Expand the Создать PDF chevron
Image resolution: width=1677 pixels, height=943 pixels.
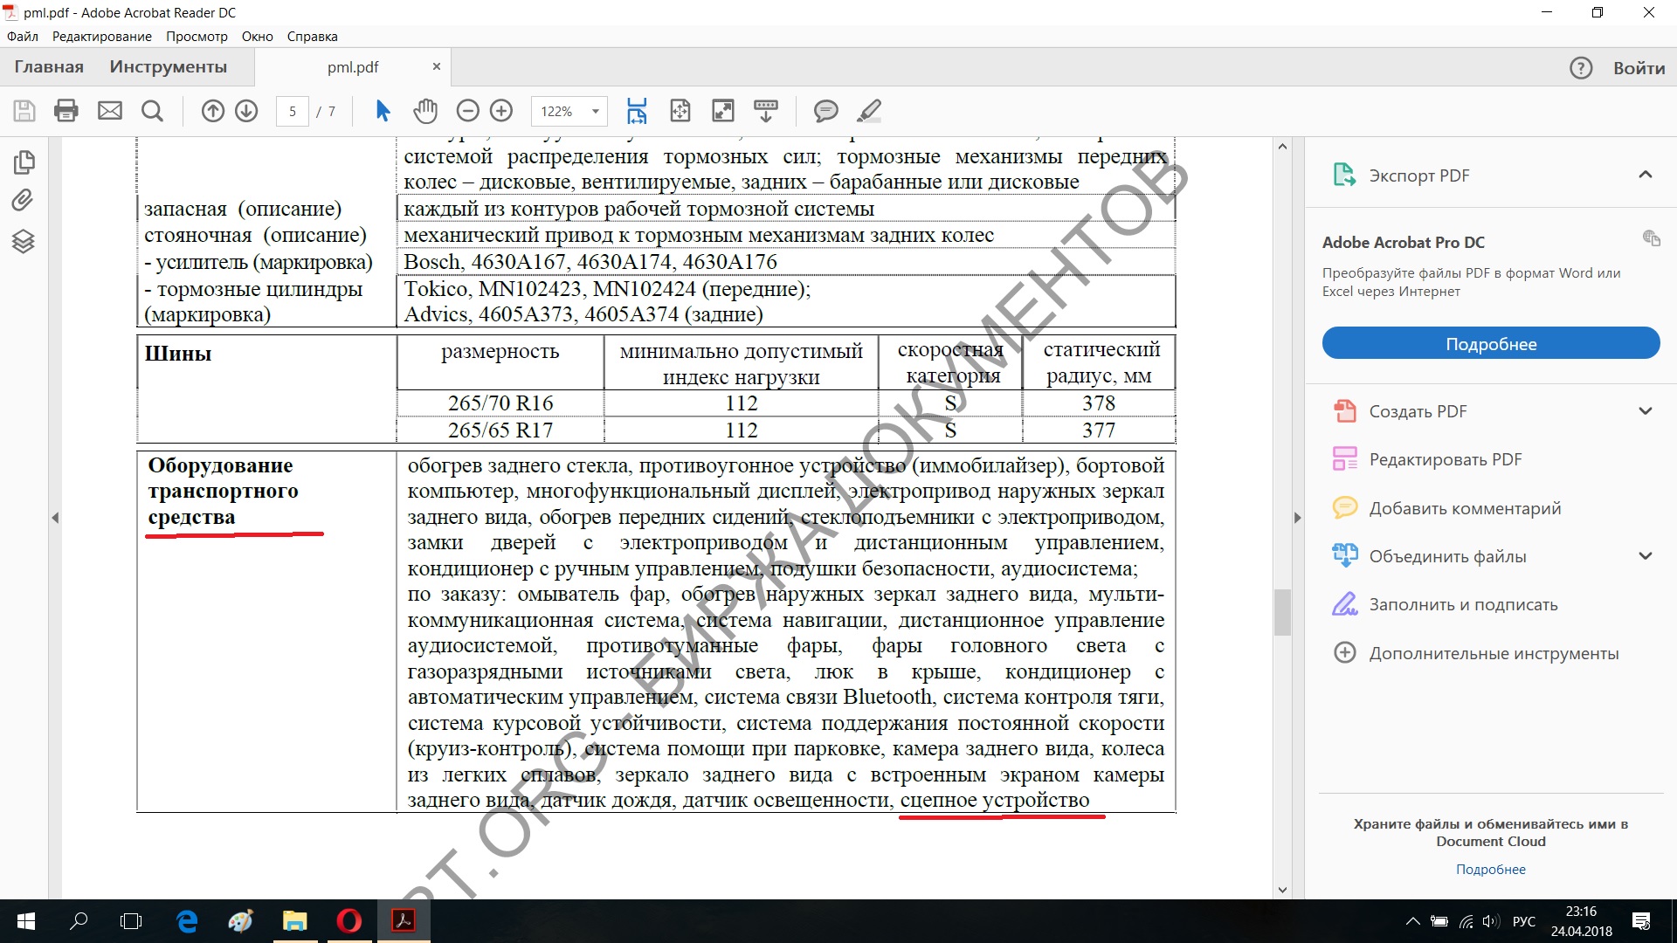tap(1646, 411)
